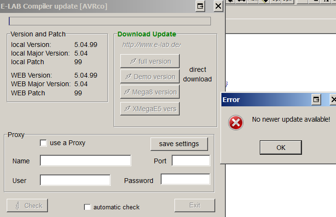
Task: Click the 'WEB Patch' label
Action: tap(28, 93)
